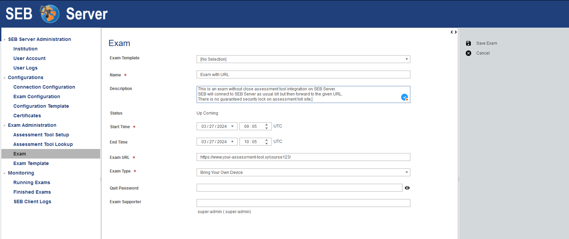Increase Start Time using the up arrow
Screen dimensions: 569x239
click(x=266, y=125)
